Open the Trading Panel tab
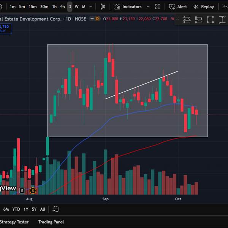The height and width of the screenshot is (228, 228). pos(51,222)
